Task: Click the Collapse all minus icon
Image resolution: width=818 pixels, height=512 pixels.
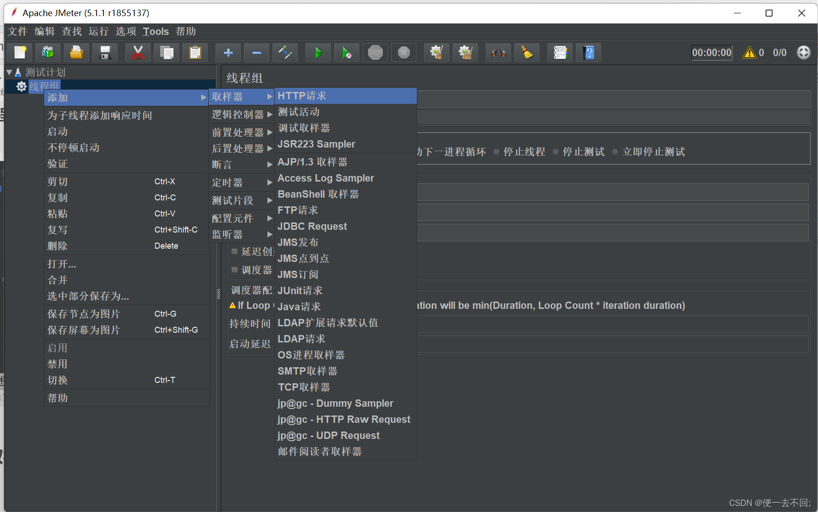Action: point(257,52)
